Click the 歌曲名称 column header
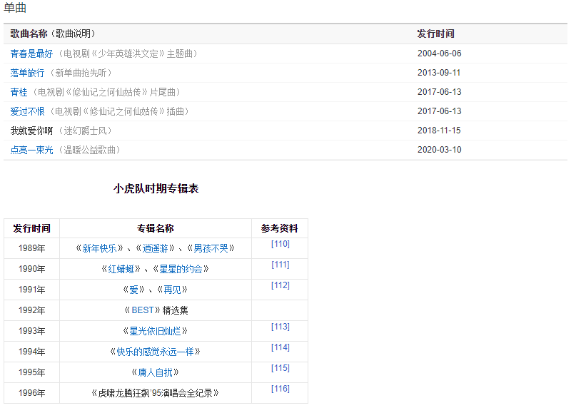The height and width of the screenshot is (408, 576). tap(29, 34)
